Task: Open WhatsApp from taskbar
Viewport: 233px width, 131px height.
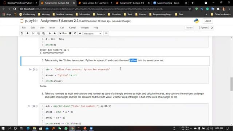Action: pos(66,128)
